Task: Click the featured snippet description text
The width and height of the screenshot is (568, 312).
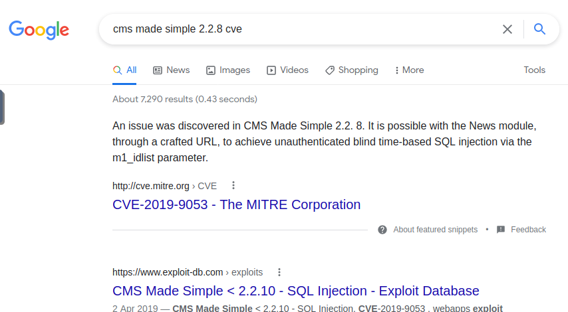Action: point(324,141)
